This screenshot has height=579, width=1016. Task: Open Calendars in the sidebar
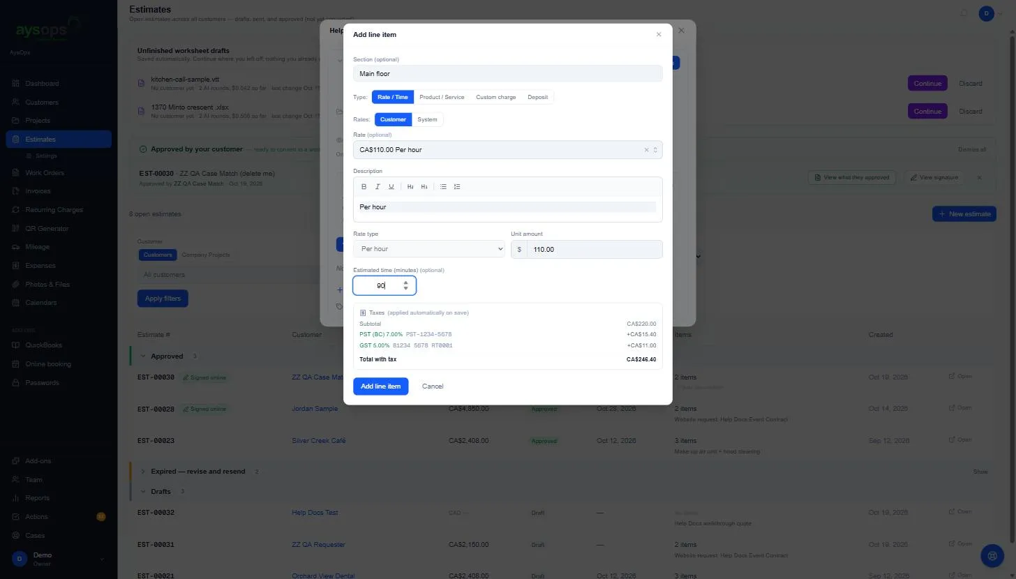point(59,303)
